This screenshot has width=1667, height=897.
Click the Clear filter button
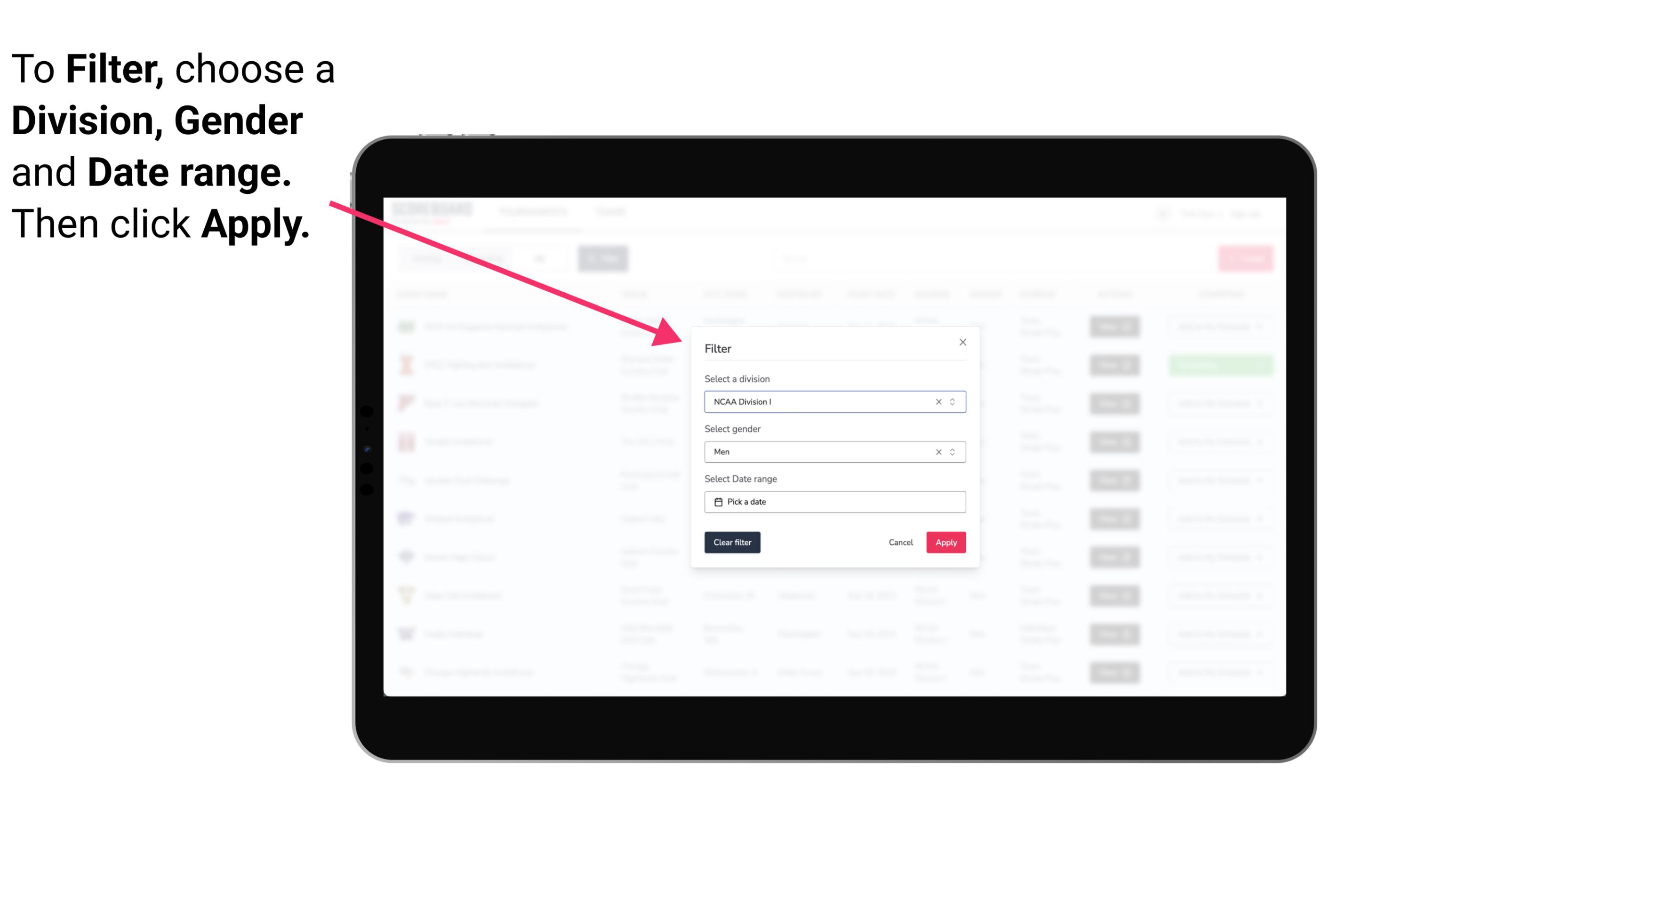[x=731, y=543]
